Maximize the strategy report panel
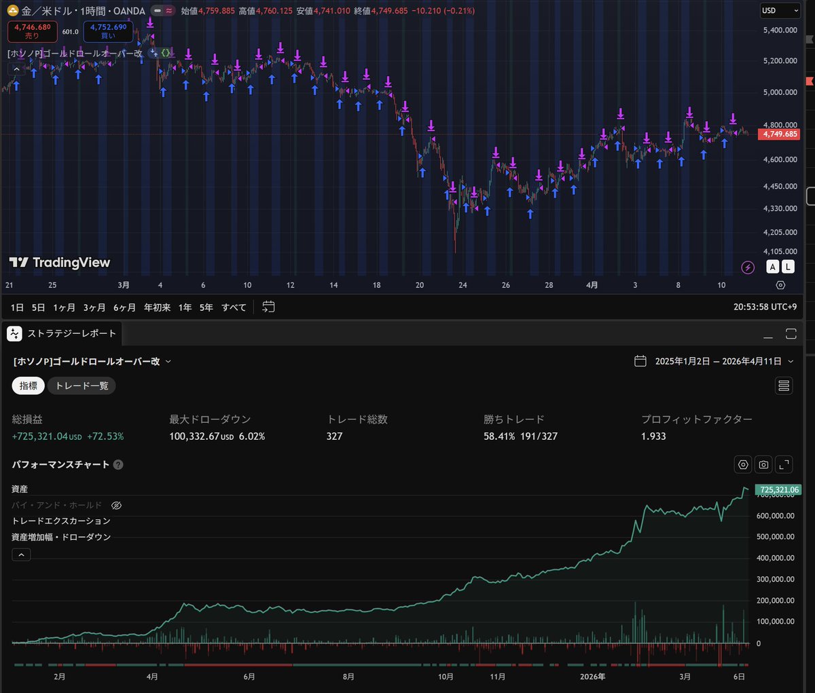 point(791,333)
